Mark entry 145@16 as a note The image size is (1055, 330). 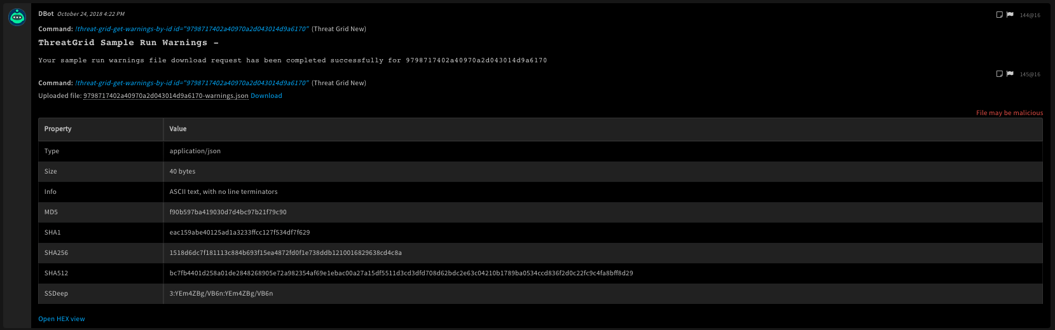click(999, 74)
